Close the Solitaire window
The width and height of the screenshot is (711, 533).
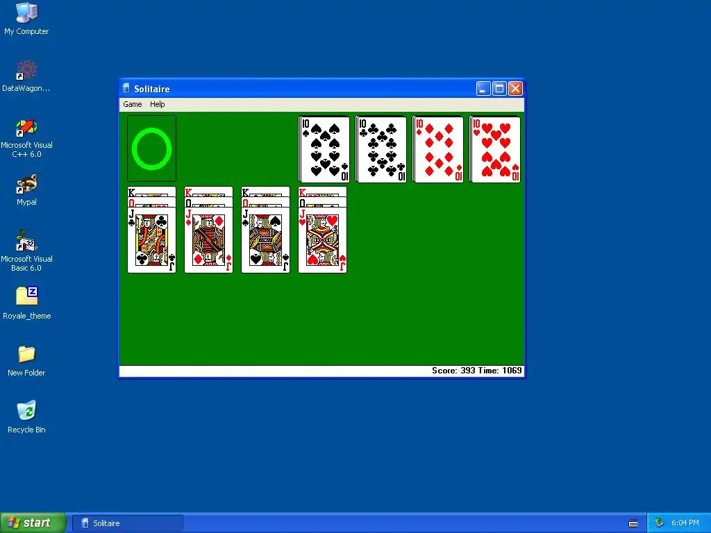[x=515, y=88]
